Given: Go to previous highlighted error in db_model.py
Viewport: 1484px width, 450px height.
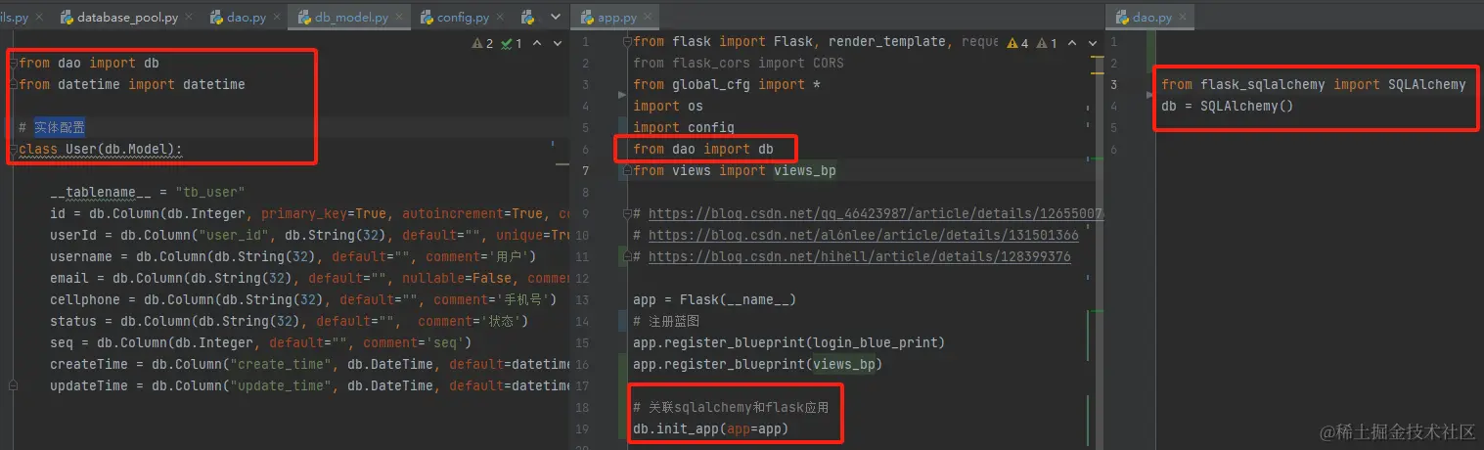Looking at the screenshot, I should pyautogui.click(x=536, y=43).
